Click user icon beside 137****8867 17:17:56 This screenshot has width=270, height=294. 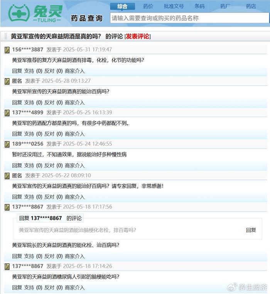pyautogui.click(x=7, y=207)
